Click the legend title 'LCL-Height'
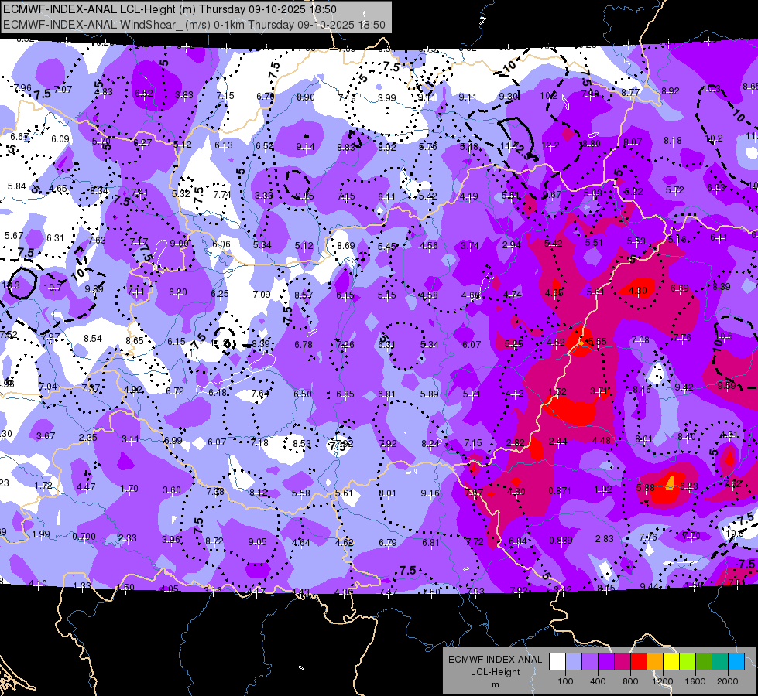Screen dimensions: 758x696 [x=496, y=672]
